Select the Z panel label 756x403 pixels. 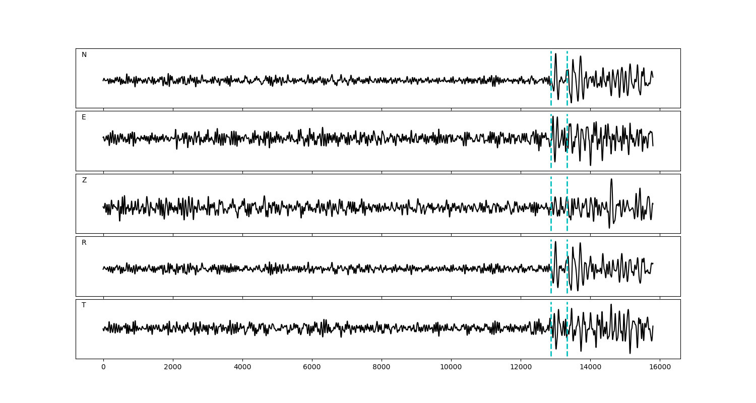[x=84, y=180]
